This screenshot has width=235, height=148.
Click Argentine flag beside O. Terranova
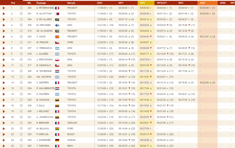click(x=57, y=48)
